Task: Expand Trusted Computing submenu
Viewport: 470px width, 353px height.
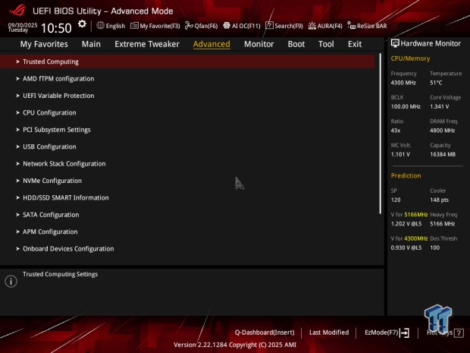Action: (50, 61)
